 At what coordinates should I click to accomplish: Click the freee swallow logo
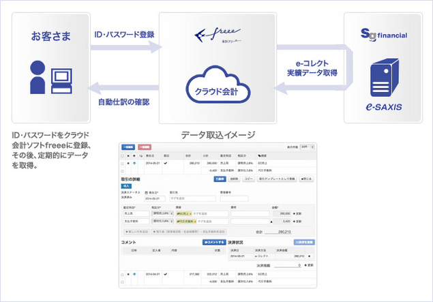pyautogui.click(x=216, y=33)
